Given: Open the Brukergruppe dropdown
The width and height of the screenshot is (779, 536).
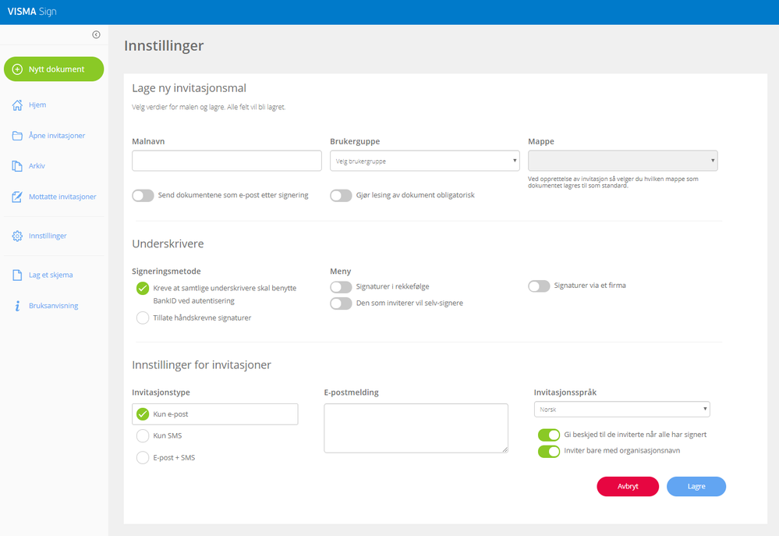Looking at the screenshot, I should (x=425, y=161).
